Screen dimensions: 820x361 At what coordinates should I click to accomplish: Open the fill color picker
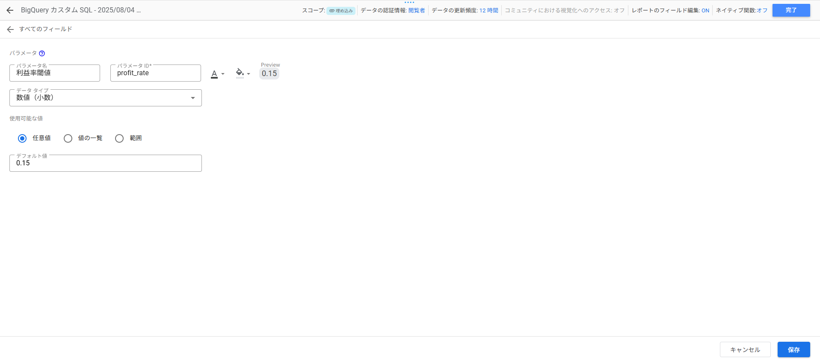[x=243, y=73]
